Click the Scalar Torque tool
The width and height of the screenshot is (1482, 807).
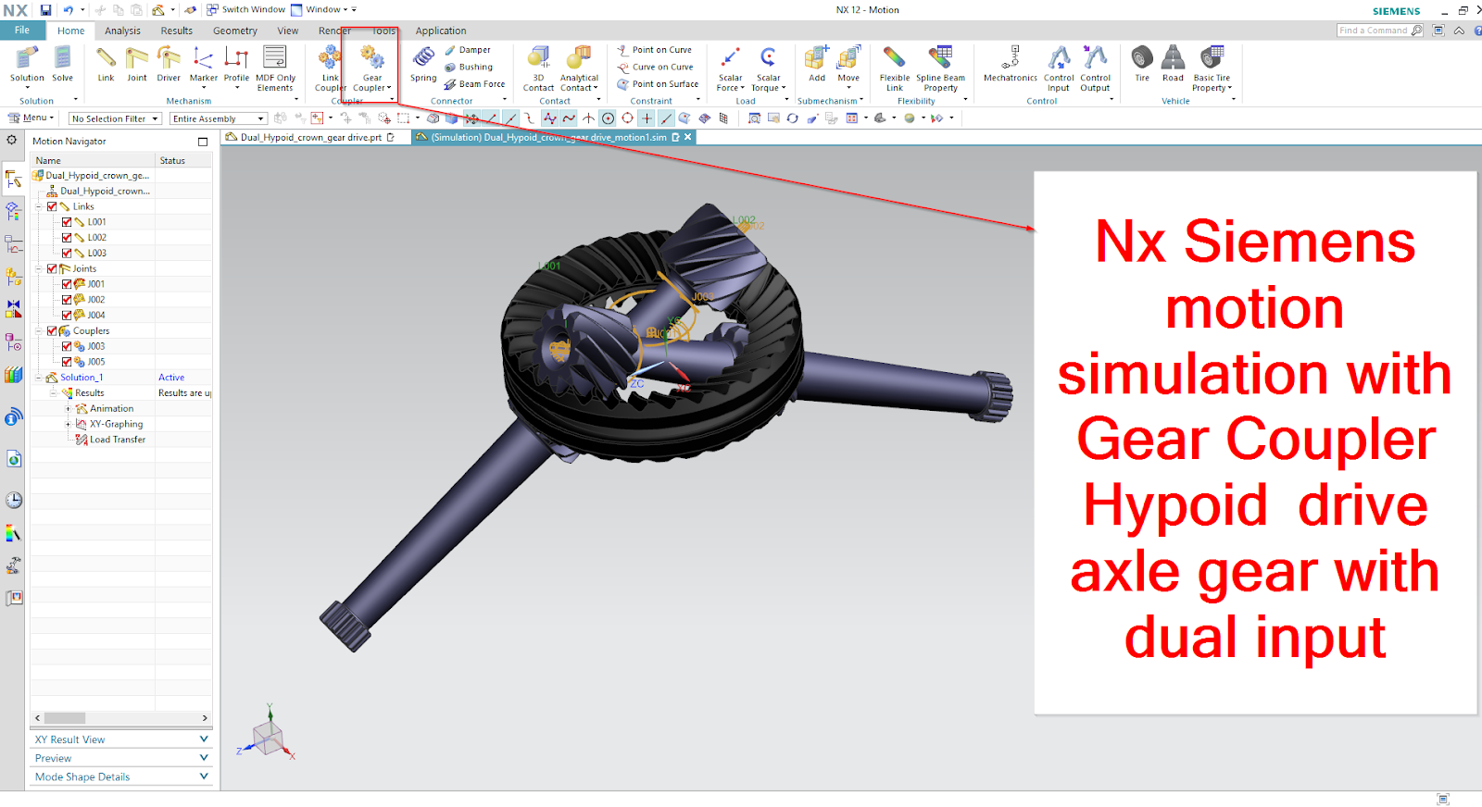(767, 68)
